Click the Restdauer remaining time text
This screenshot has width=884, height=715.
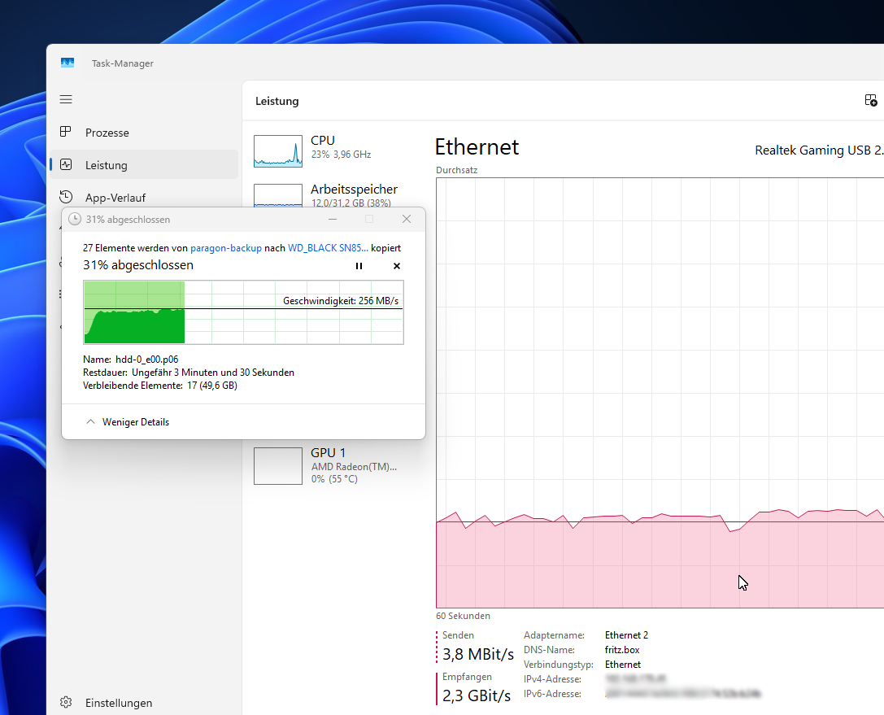[189, 373]
